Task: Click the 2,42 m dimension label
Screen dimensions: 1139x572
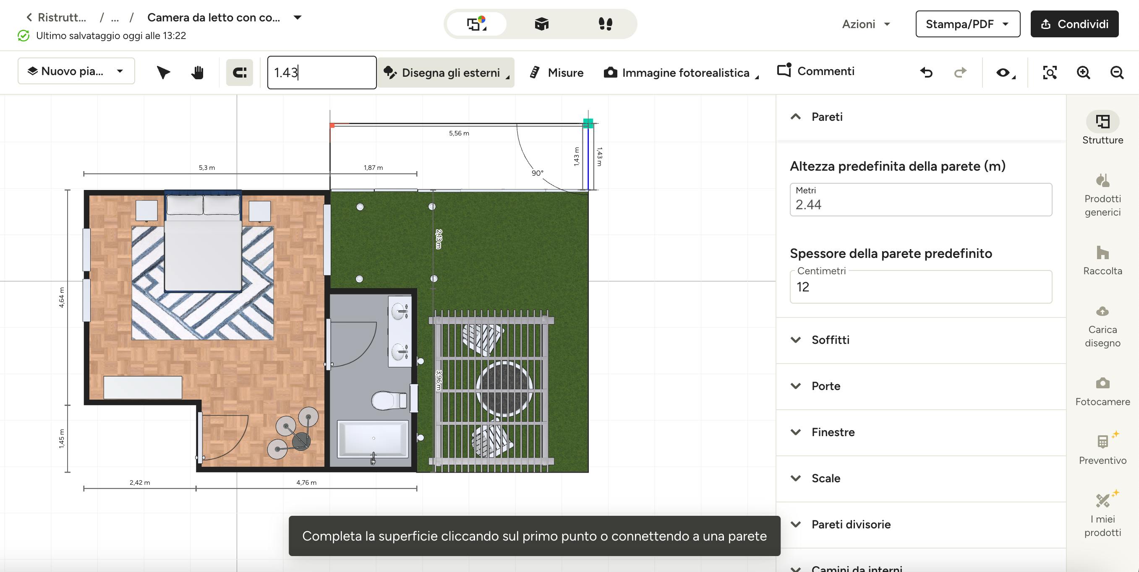Action: click(x=140, y=483)
